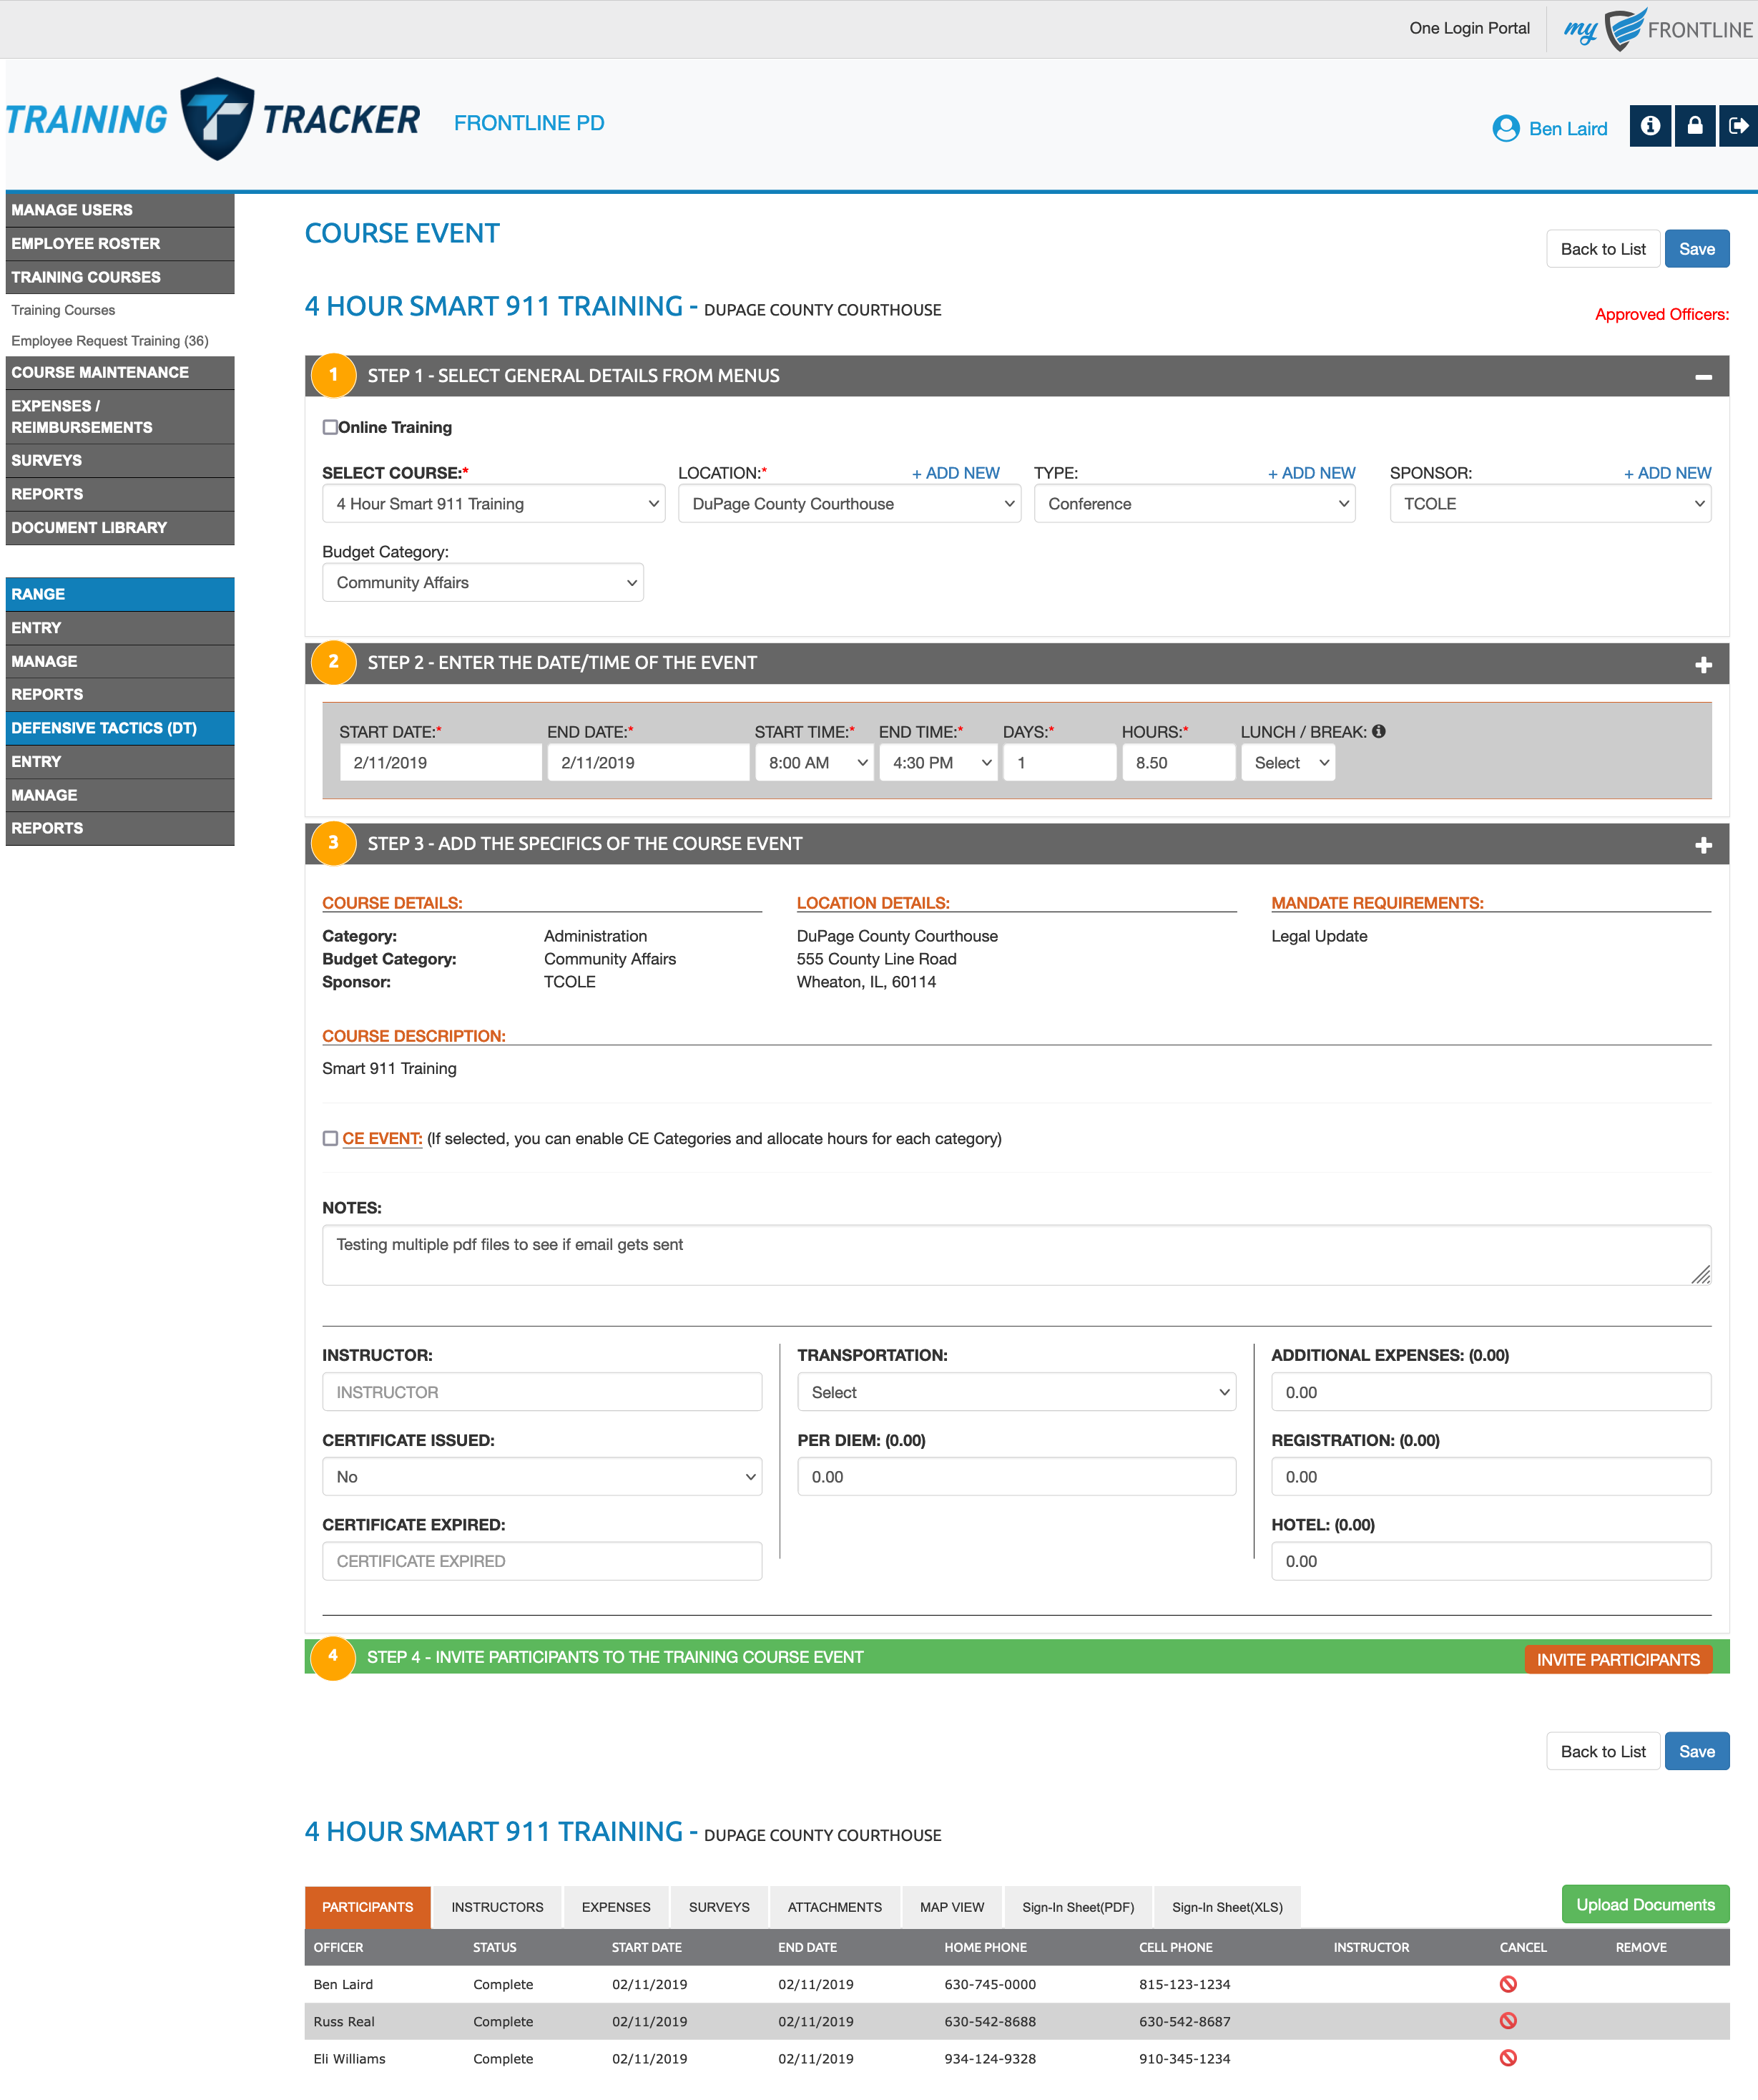1758x2100 pixels.
Task: Open the Certificate Issued dropdown
Action: pyautogui.click(x=541, y=1477)
